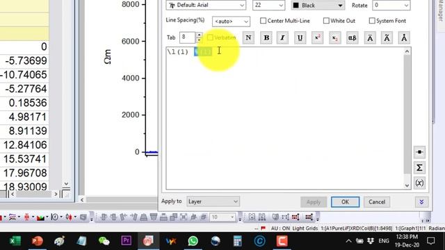Open Calculator from taskbar
The width and height of the screenshot is (445, 250).
(237, 241)
